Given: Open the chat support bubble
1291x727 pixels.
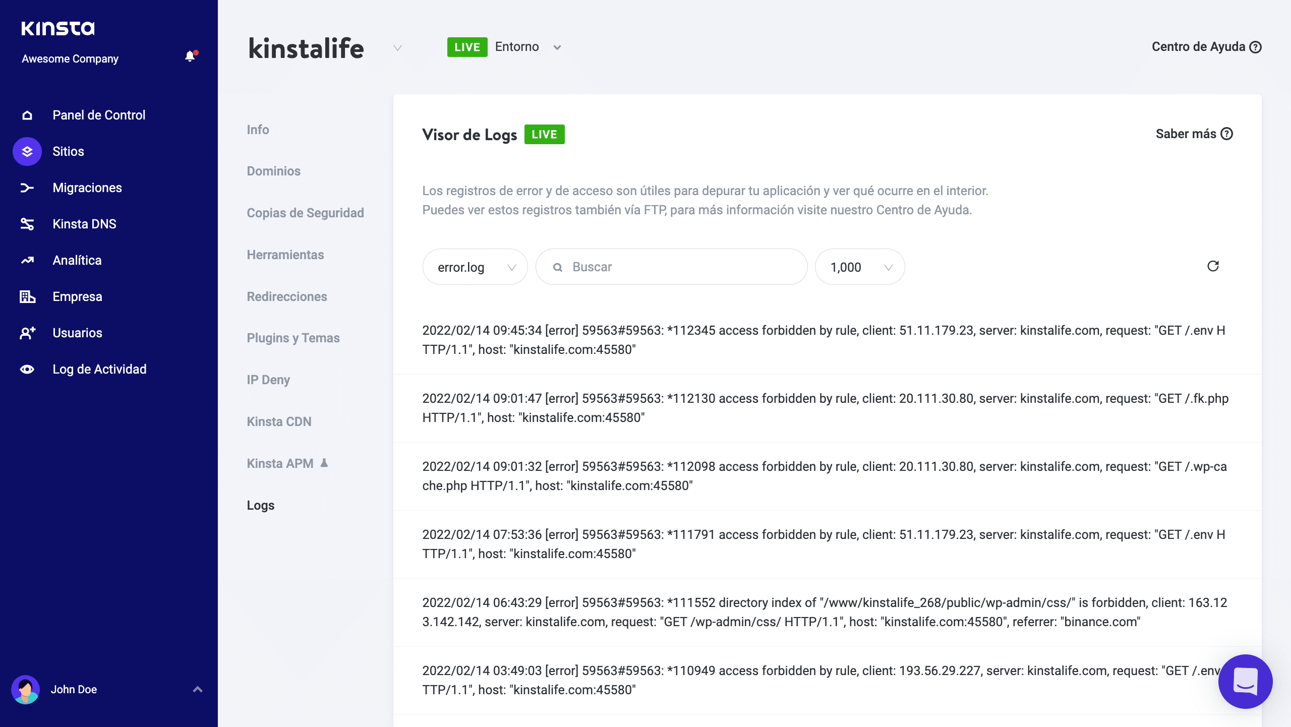Looking at the screenshot, I should [x=1245, y=681].
